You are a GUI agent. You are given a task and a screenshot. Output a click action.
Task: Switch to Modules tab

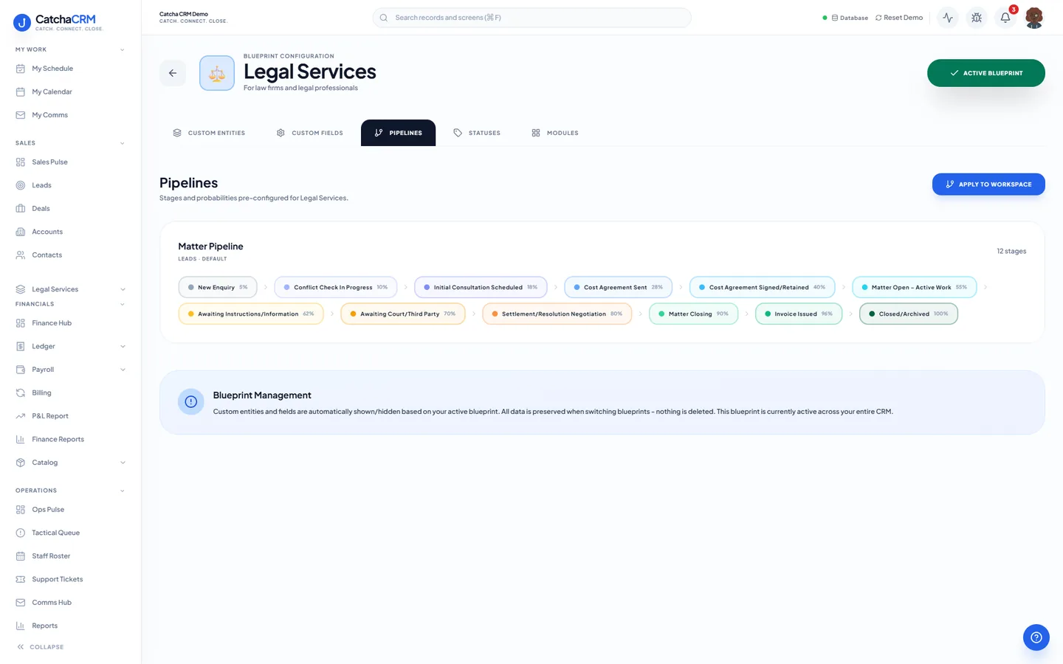(x=555, y=133)
